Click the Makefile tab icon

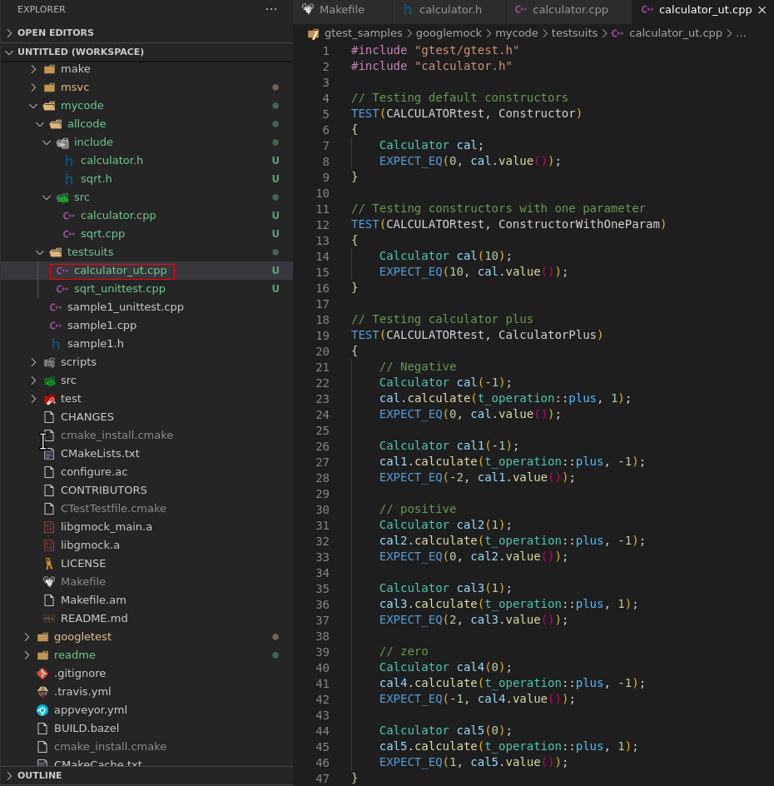(x=308, y=9)
